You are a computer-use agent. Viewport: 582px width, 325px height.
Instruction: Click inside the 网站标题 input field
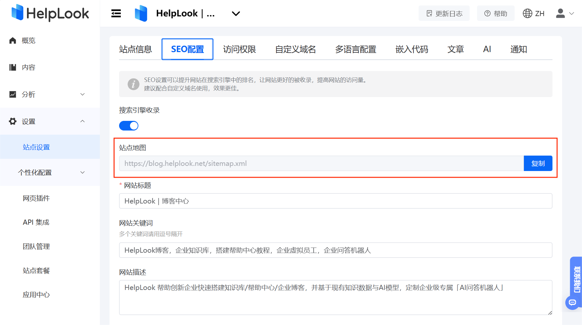[x=289, y=201]
